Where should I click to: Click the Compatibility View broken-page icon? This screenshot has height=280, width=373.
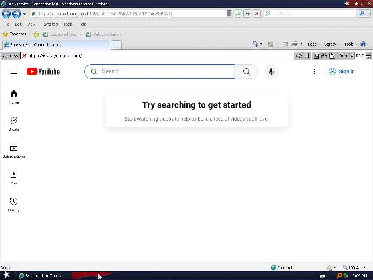(238, 13)
